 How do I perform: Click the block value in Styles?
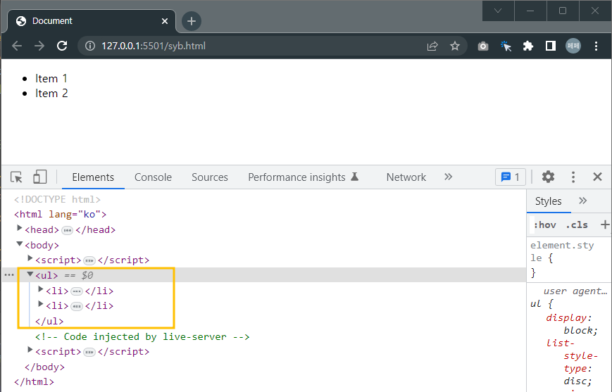[x=578, y=331]
